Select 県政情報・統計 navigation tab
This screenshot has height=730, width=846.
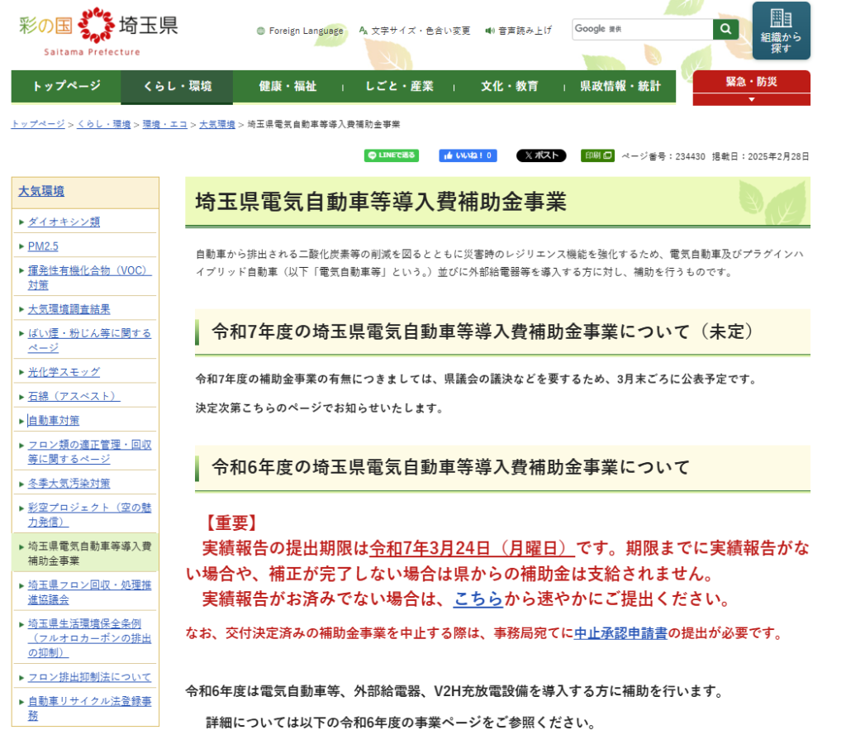tap(620, 86)
